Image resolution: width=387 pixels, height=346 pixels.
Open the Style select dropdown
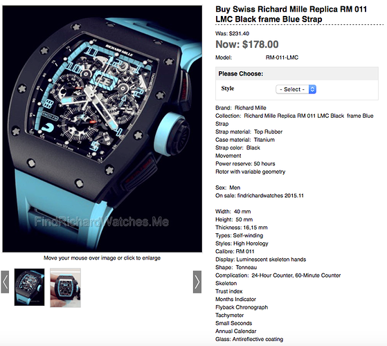[296, 89]
